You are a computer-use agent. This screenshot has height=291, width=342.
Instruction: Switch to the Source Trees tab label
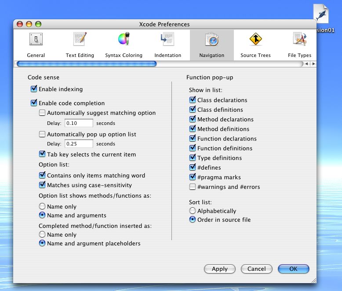(x=255, y=55)
